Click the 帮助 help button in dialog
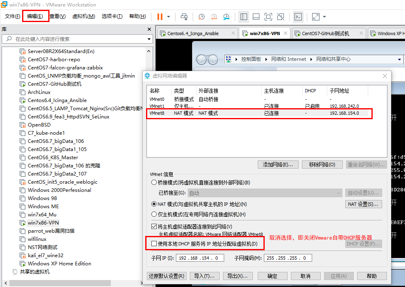405x287 pixels. point(372,276)
